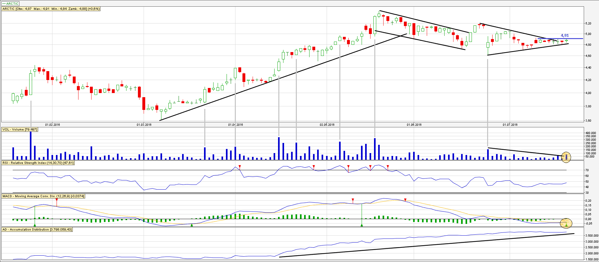The width and height of the screenshot is (599, 262).
Task: Click the rightmost red marker on the RSI panel
Action: pyautogui.click(x=388, y=166)
